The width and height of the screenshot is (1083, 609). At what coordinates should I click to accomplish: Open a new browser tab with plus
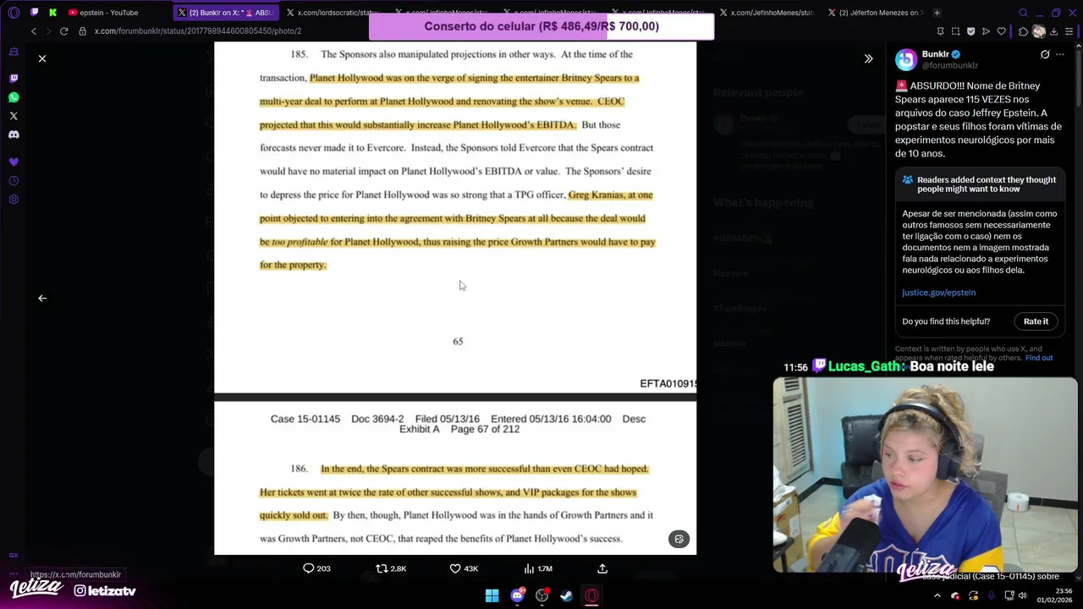click(x=937, y=13)
